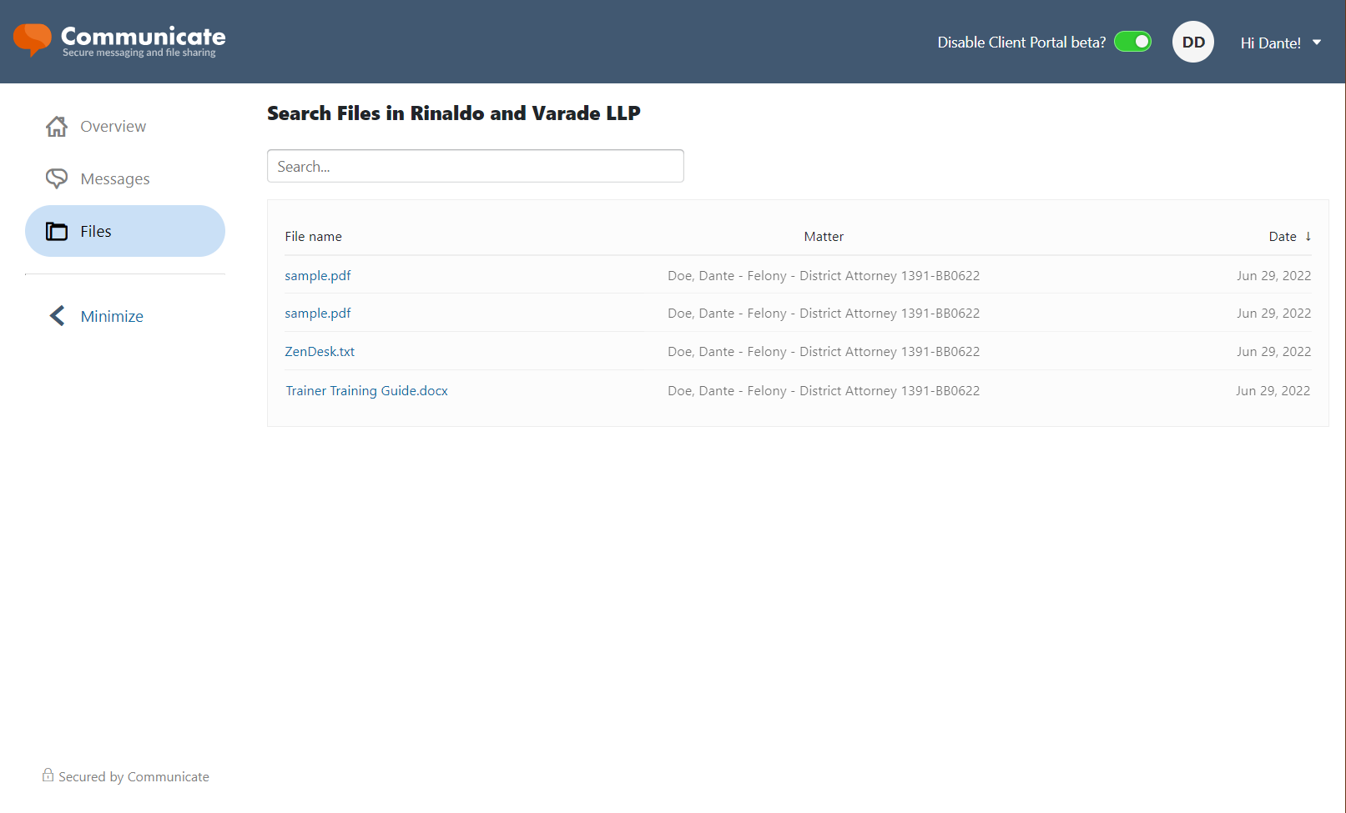Open Trainer Training Guide.docx file
Image resolution: width=1346 pixels, height=813 pixels.
(x=366, y=390)
